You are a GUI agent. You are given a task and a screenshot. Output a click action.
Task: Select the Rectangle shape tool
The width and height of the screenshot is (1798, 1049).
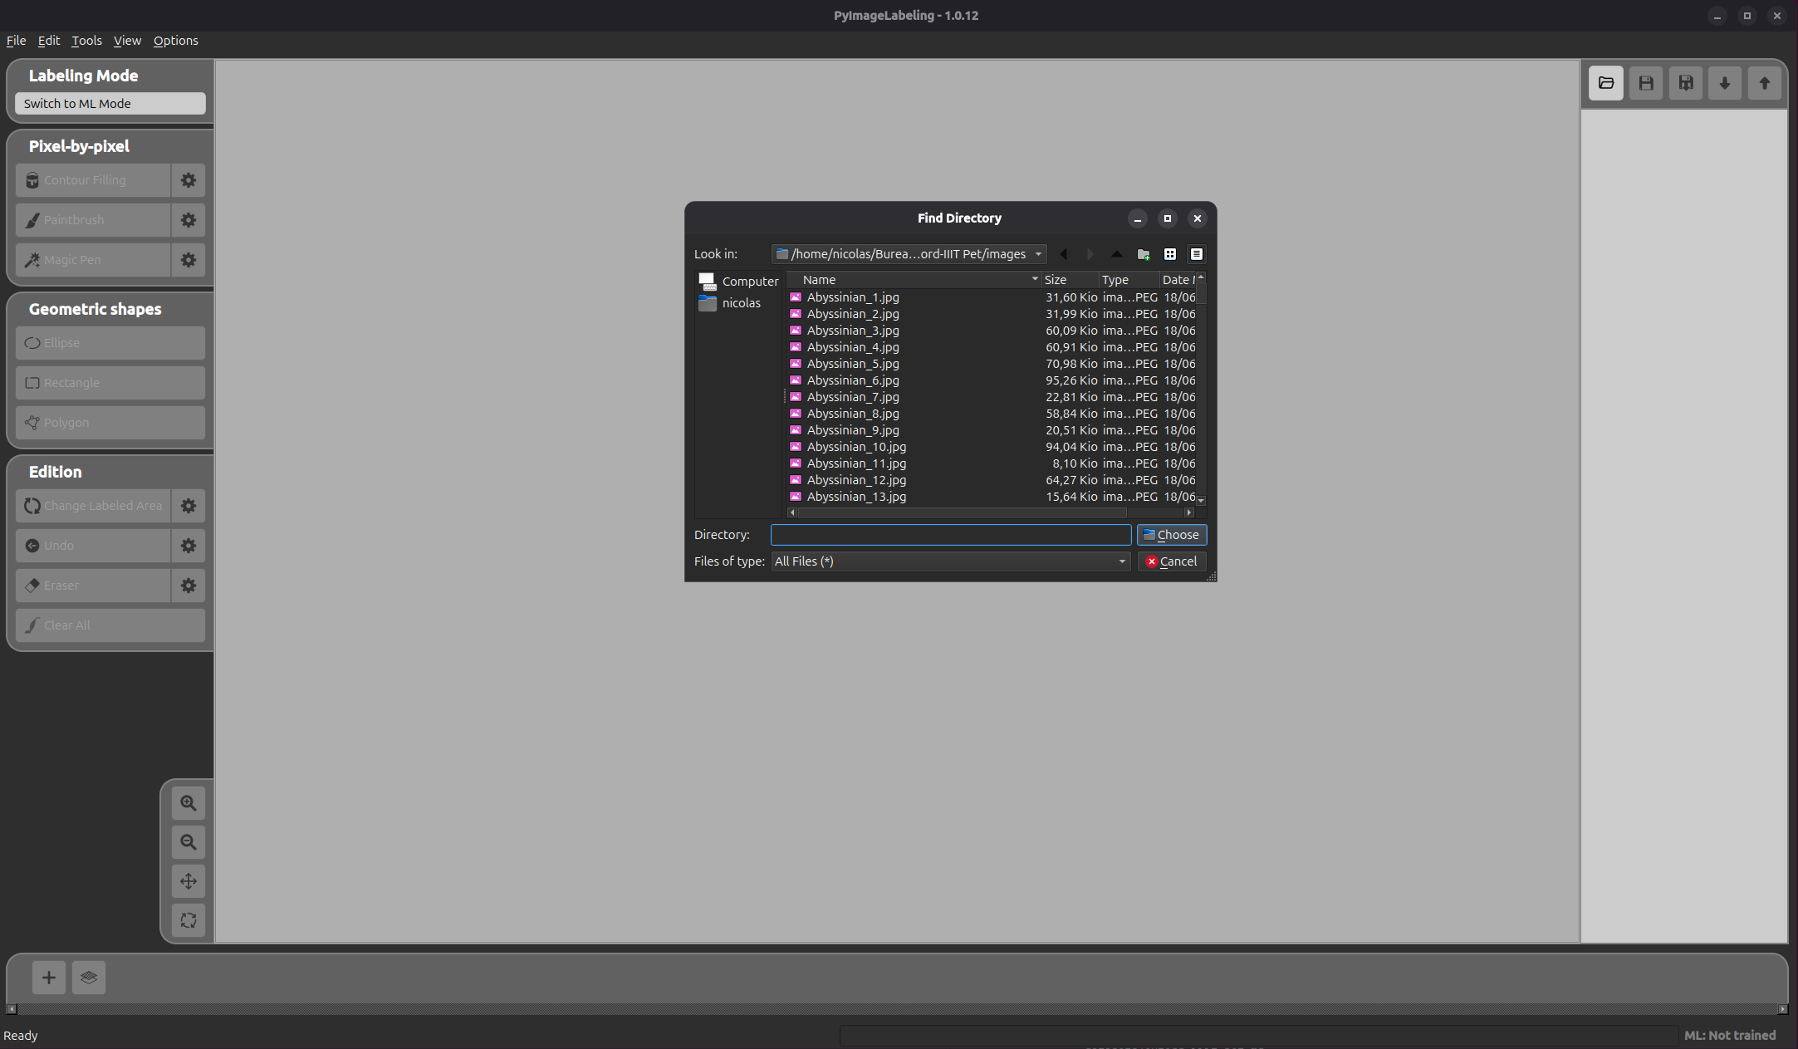pos(110,383)
